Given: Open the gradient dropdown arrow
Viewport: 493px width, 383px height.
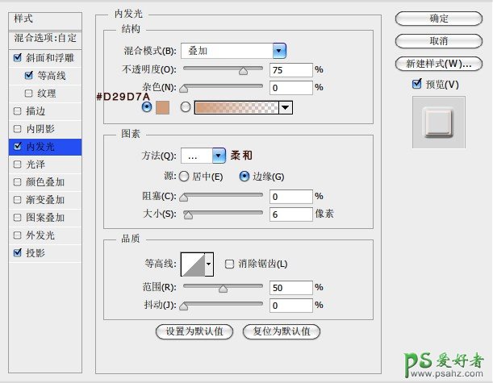Looking at the screenshot, I should 286,106.
